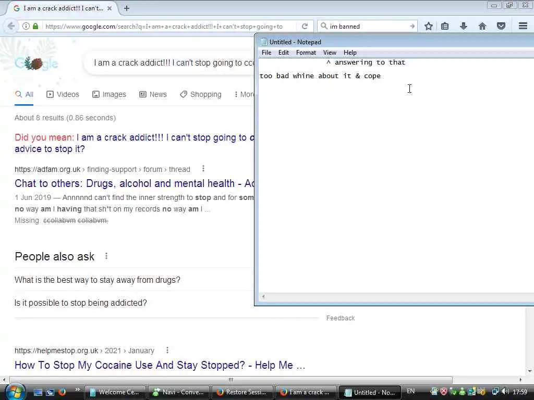The height and width of the screenshot is (400, 534).
Task: Launch Firefox from quick launch bar
Action: 62,392
